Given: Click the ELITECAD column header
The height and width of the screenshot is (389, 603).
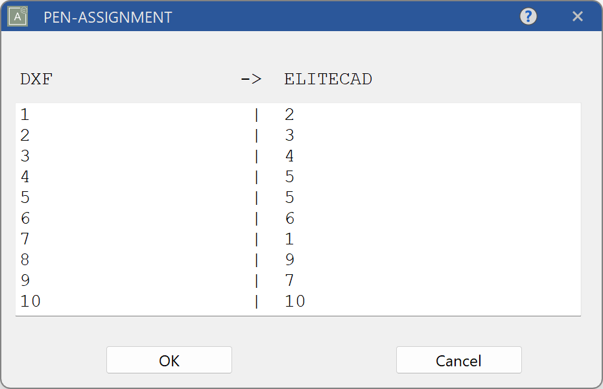Looking at the screenshot, I should pyautogui.click(x=327, y=79).
